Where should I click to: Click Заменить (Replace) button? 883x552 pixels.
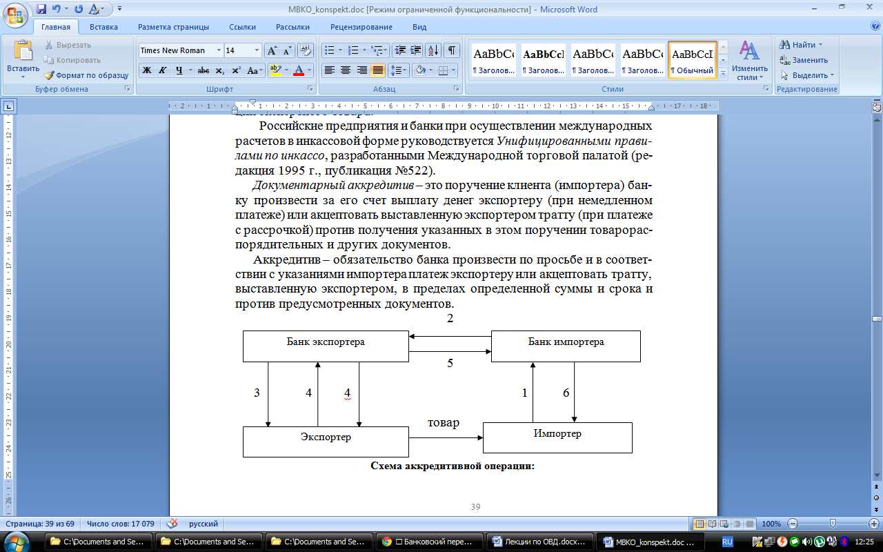(803, 60)
